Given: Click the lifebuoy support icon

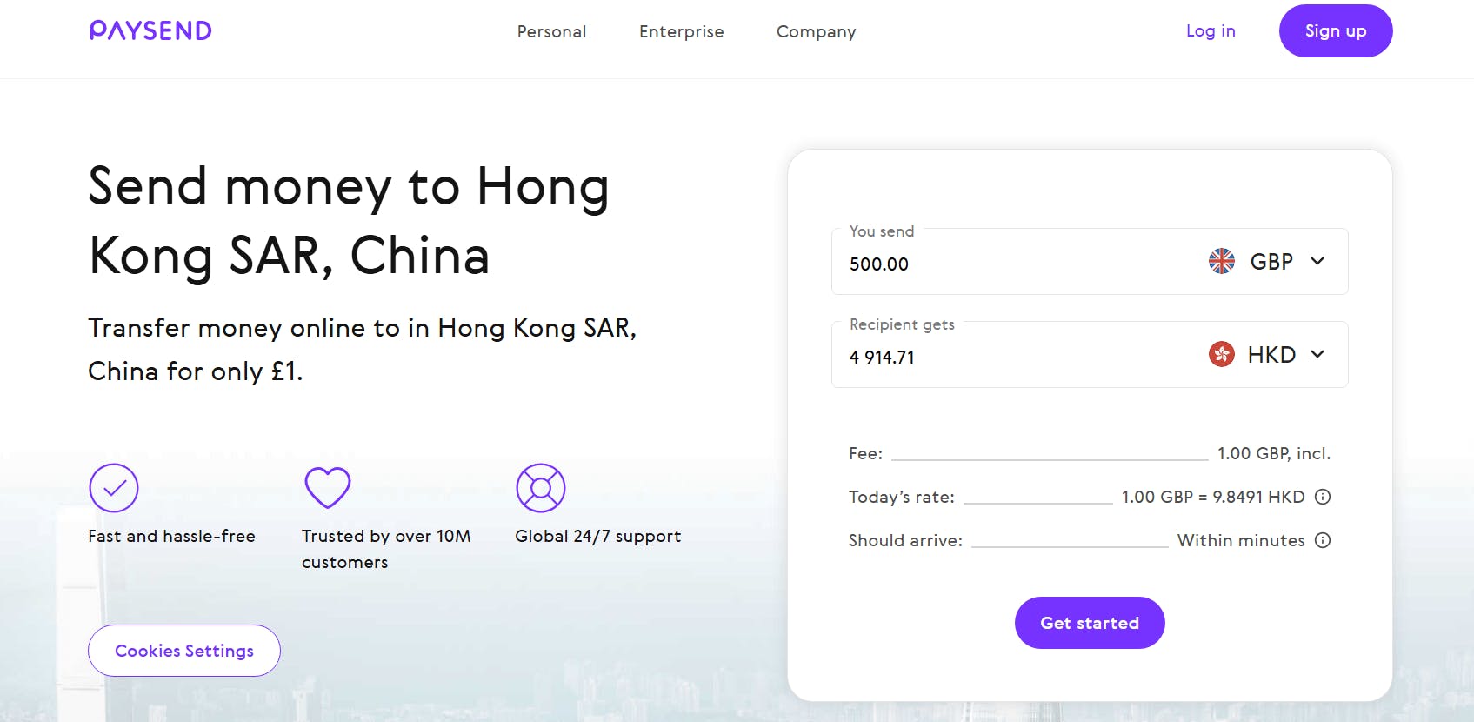Looking at the screenshot, I should (x=541, y=488).
